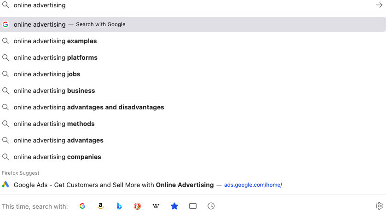Select the 'online advertising jobs' suggestion

193,74
